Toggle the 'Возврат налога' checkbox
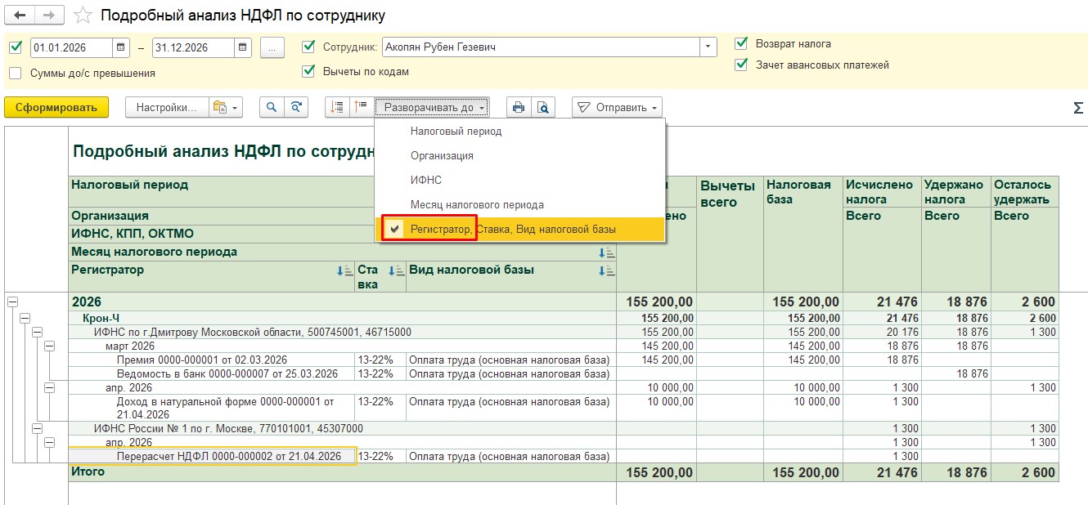 point(741,43)
